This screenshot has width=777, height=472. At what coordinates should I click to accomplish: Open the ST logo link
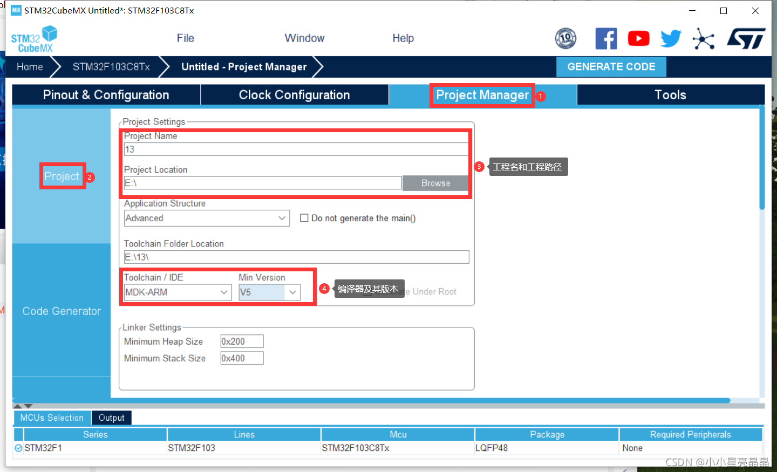746,38
